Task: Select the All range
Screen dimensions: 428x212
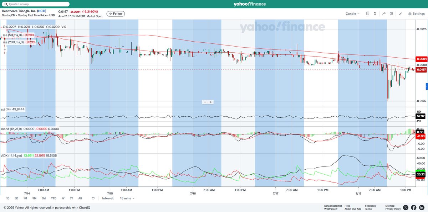Action: pyautogui.click(x=80, y=198)
